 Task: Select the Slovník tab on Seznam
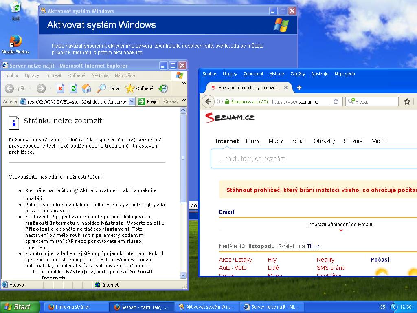click(353, 141)
